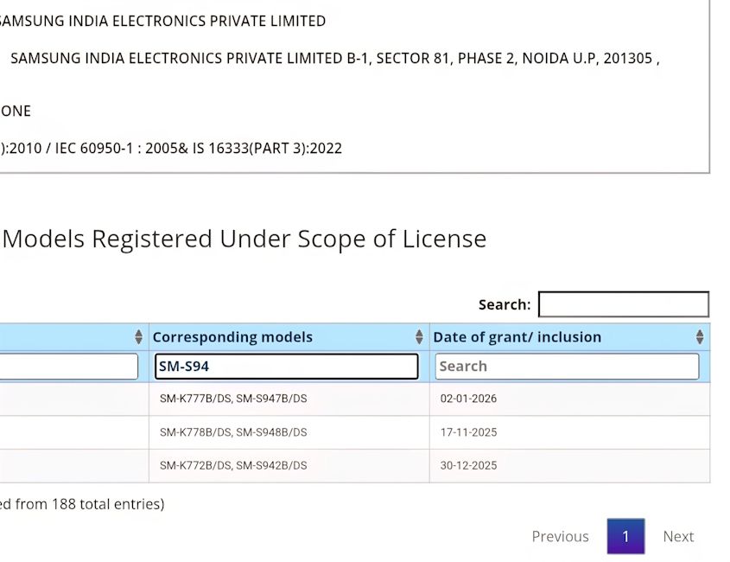Click the 17-11-2025 date cell
Image resolution: width=730 pixels, height=562 pixels.
click(x=468, y=432)
